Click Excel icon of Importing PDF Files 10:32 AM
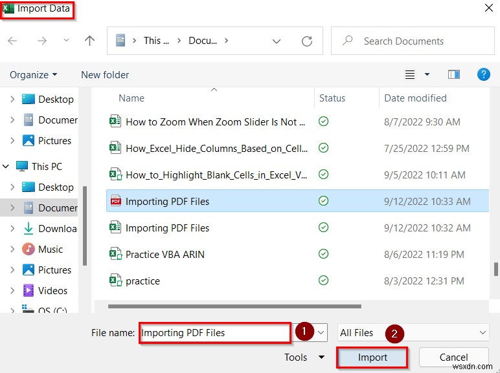This screenshot has width=500, height=373. [x=115, y=228]
